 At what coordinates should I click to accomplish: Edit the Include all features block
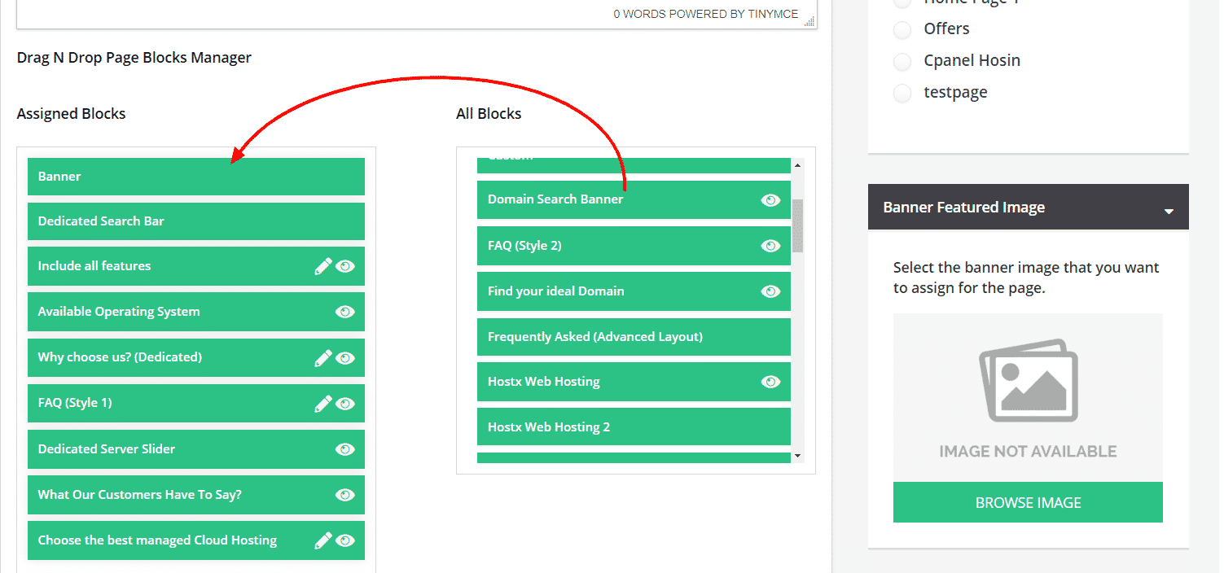pyautogui.click(x=322, y=266)
